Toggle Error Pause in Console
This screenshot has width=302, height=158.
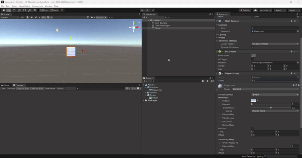click(x=50, y=89)
